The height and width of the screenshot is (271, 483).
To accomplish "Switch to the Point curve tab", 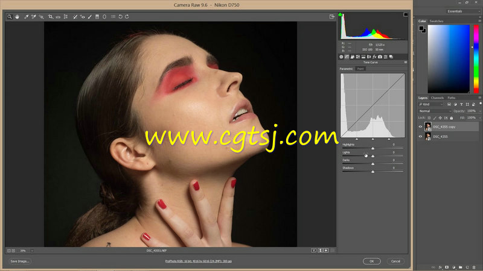I will tap(360, 69).
